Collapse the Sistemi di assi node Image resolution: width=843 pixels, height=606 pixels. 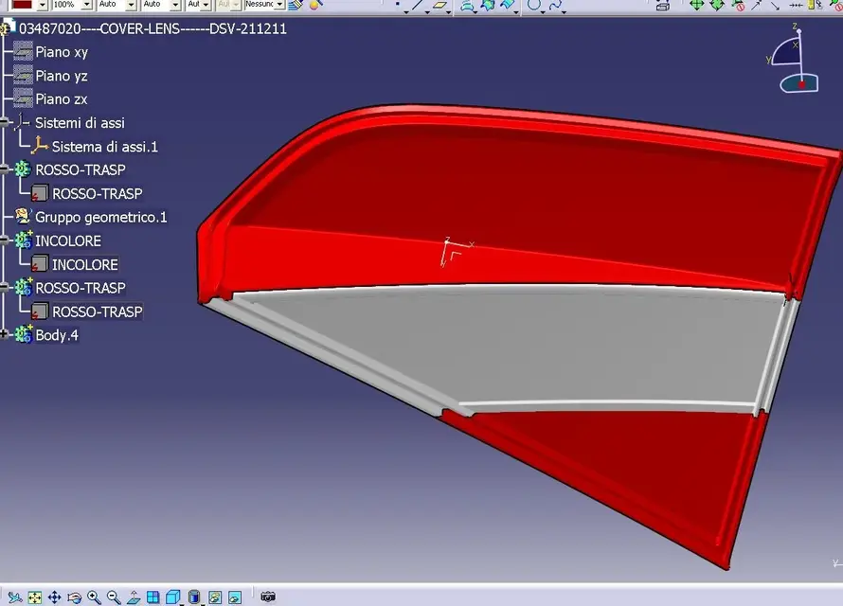pyautogui.click(x=6, y=123)
